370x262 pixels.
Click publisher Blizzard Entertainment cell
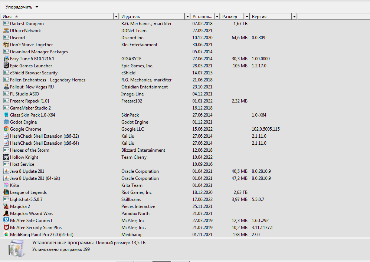click(x=143, y=150)
